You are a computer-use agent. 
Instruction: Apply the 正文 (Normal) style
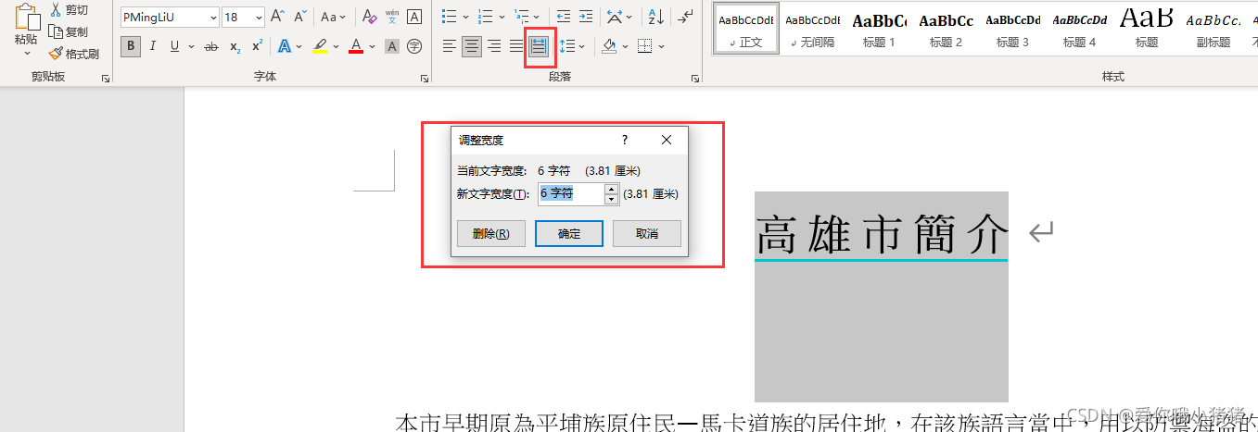tap(746, 28)
